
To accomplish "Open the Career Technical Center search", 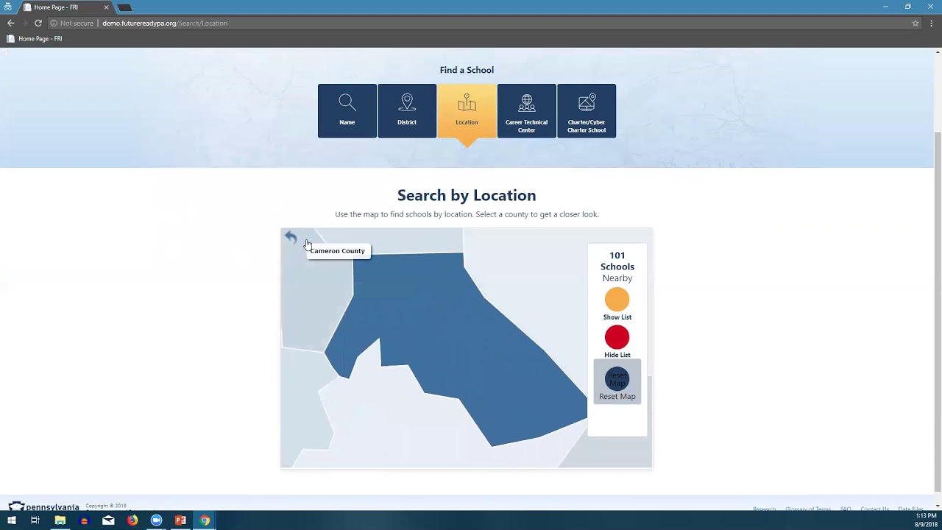I will [526, 110].
